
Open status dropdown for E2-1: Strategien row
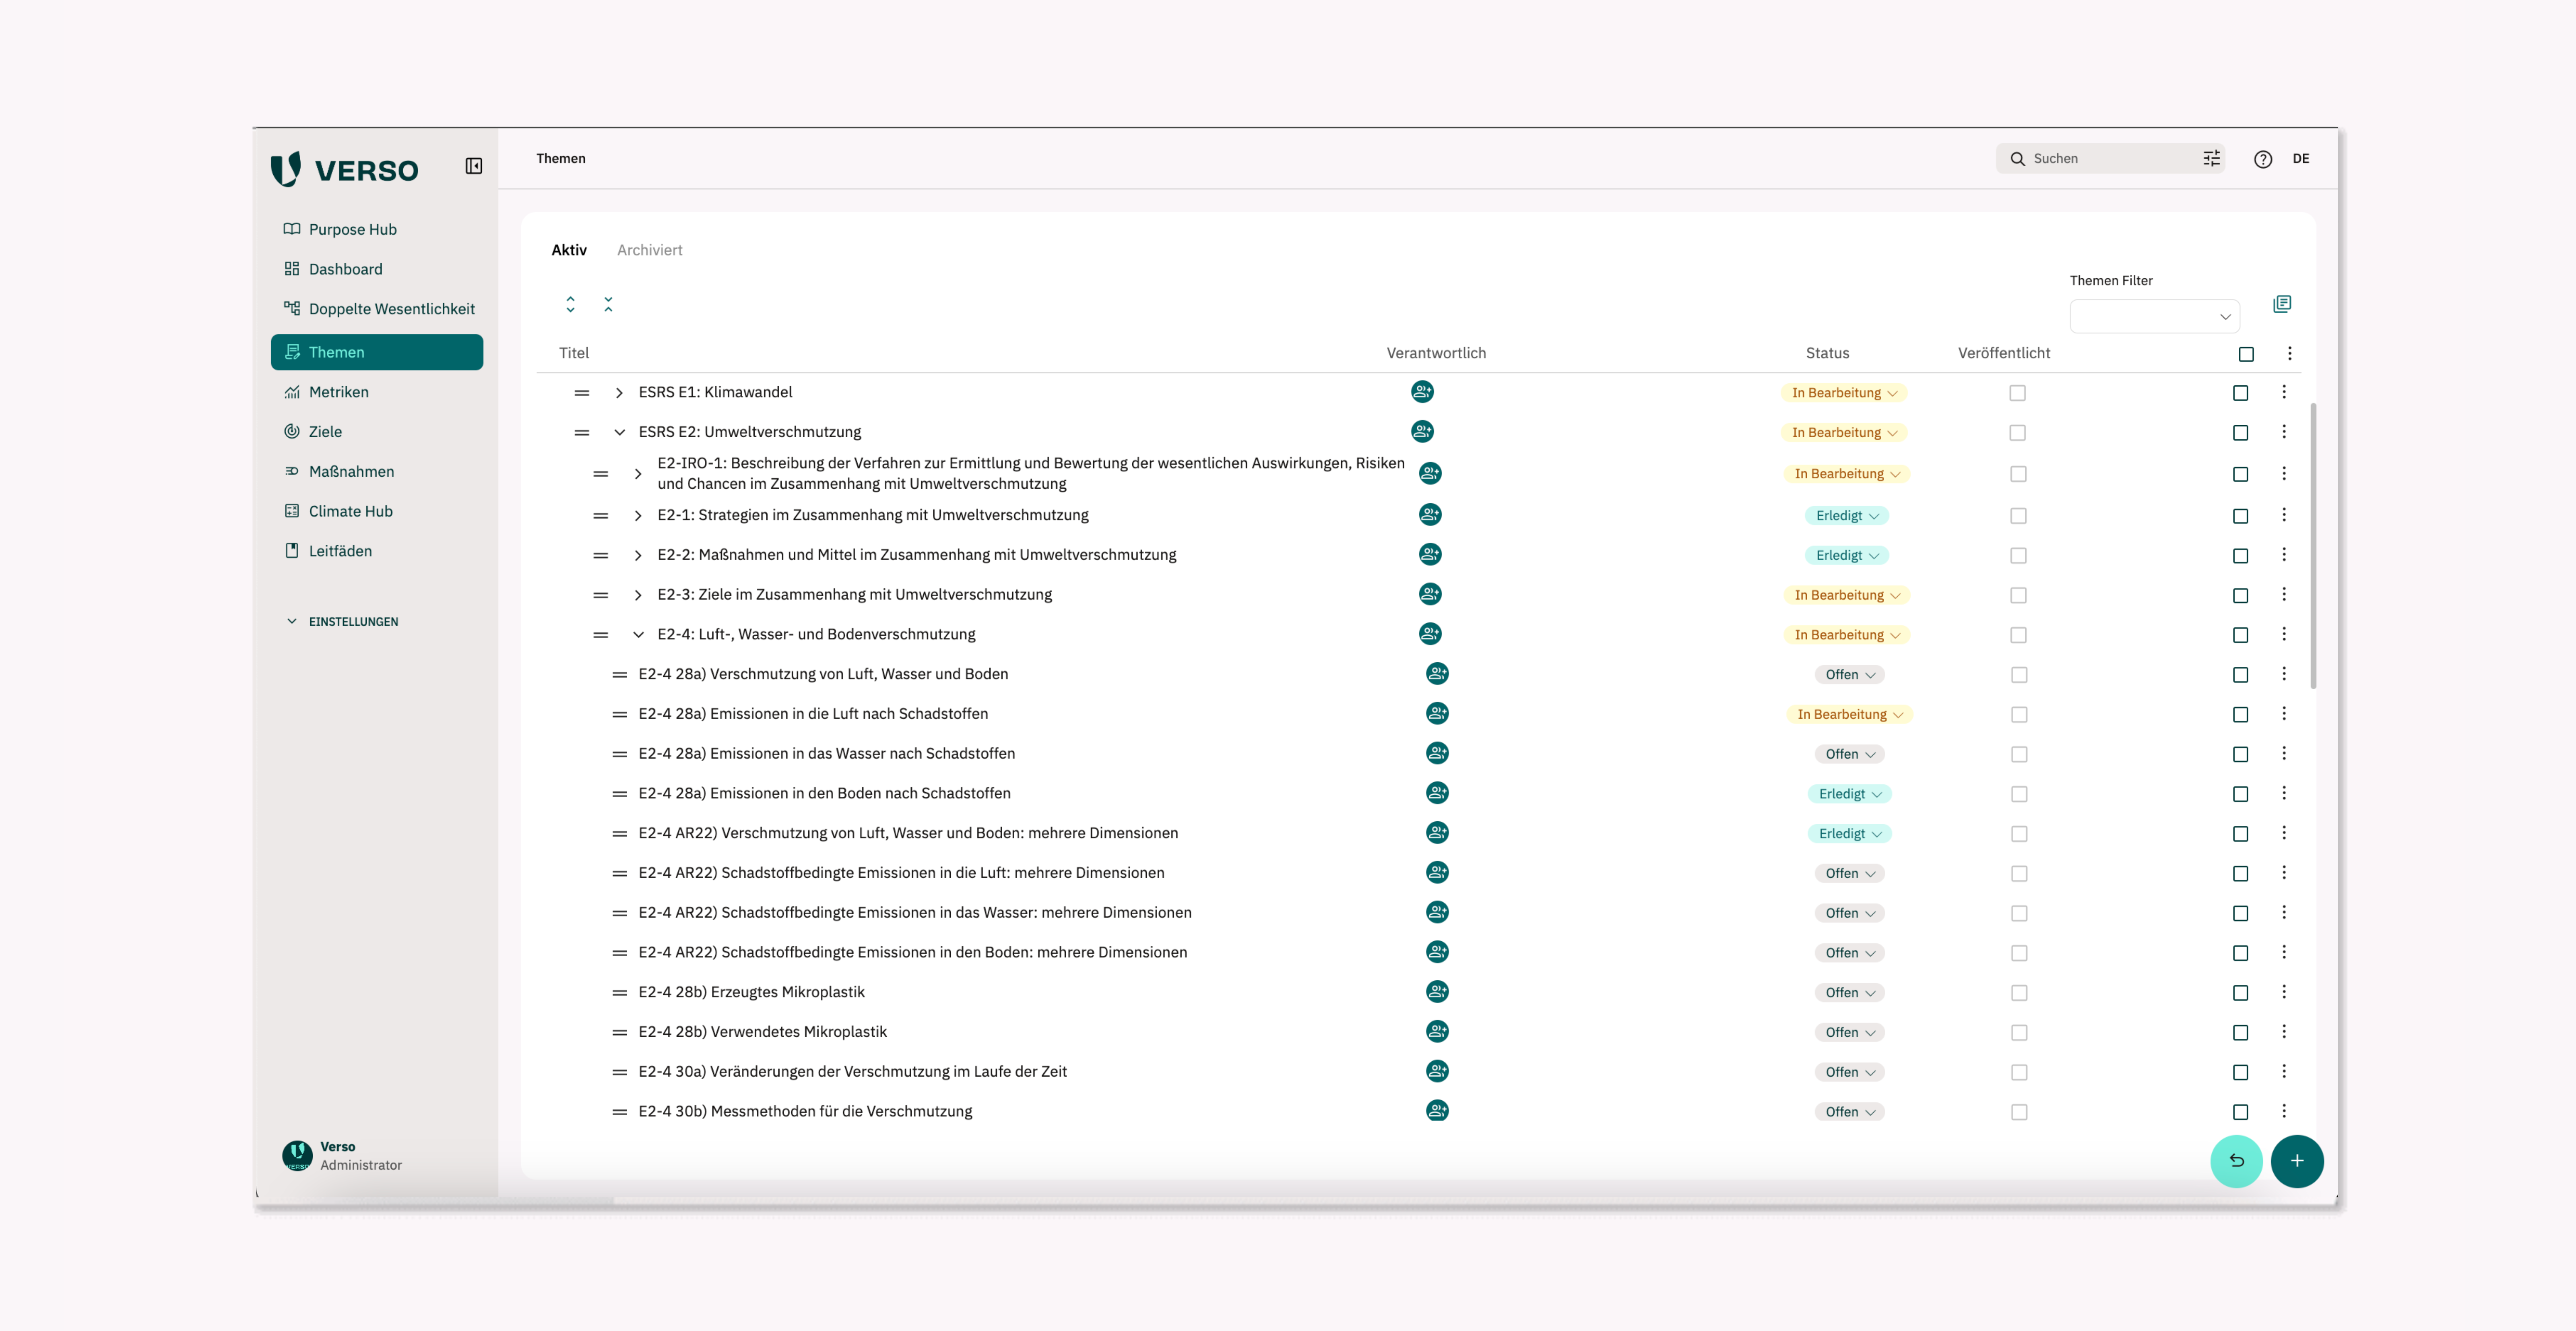1847,516
